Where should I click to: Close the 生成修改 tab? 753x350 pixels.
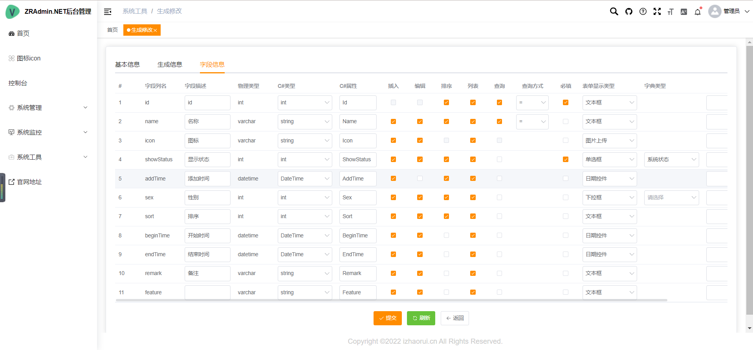point(156,30)
